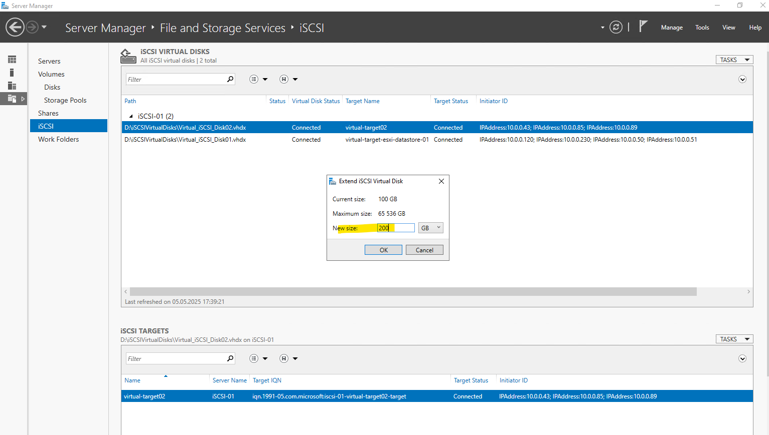Click File and Storage Services breadcrumb
The width and height of the screenshot is (769, 435).
[x=223, y=28]
